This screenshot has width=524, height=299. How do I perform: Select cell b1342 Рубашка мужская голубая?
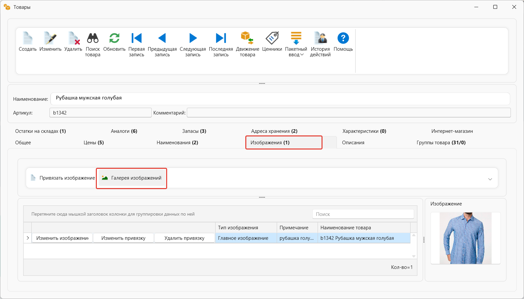coord(364,238)
